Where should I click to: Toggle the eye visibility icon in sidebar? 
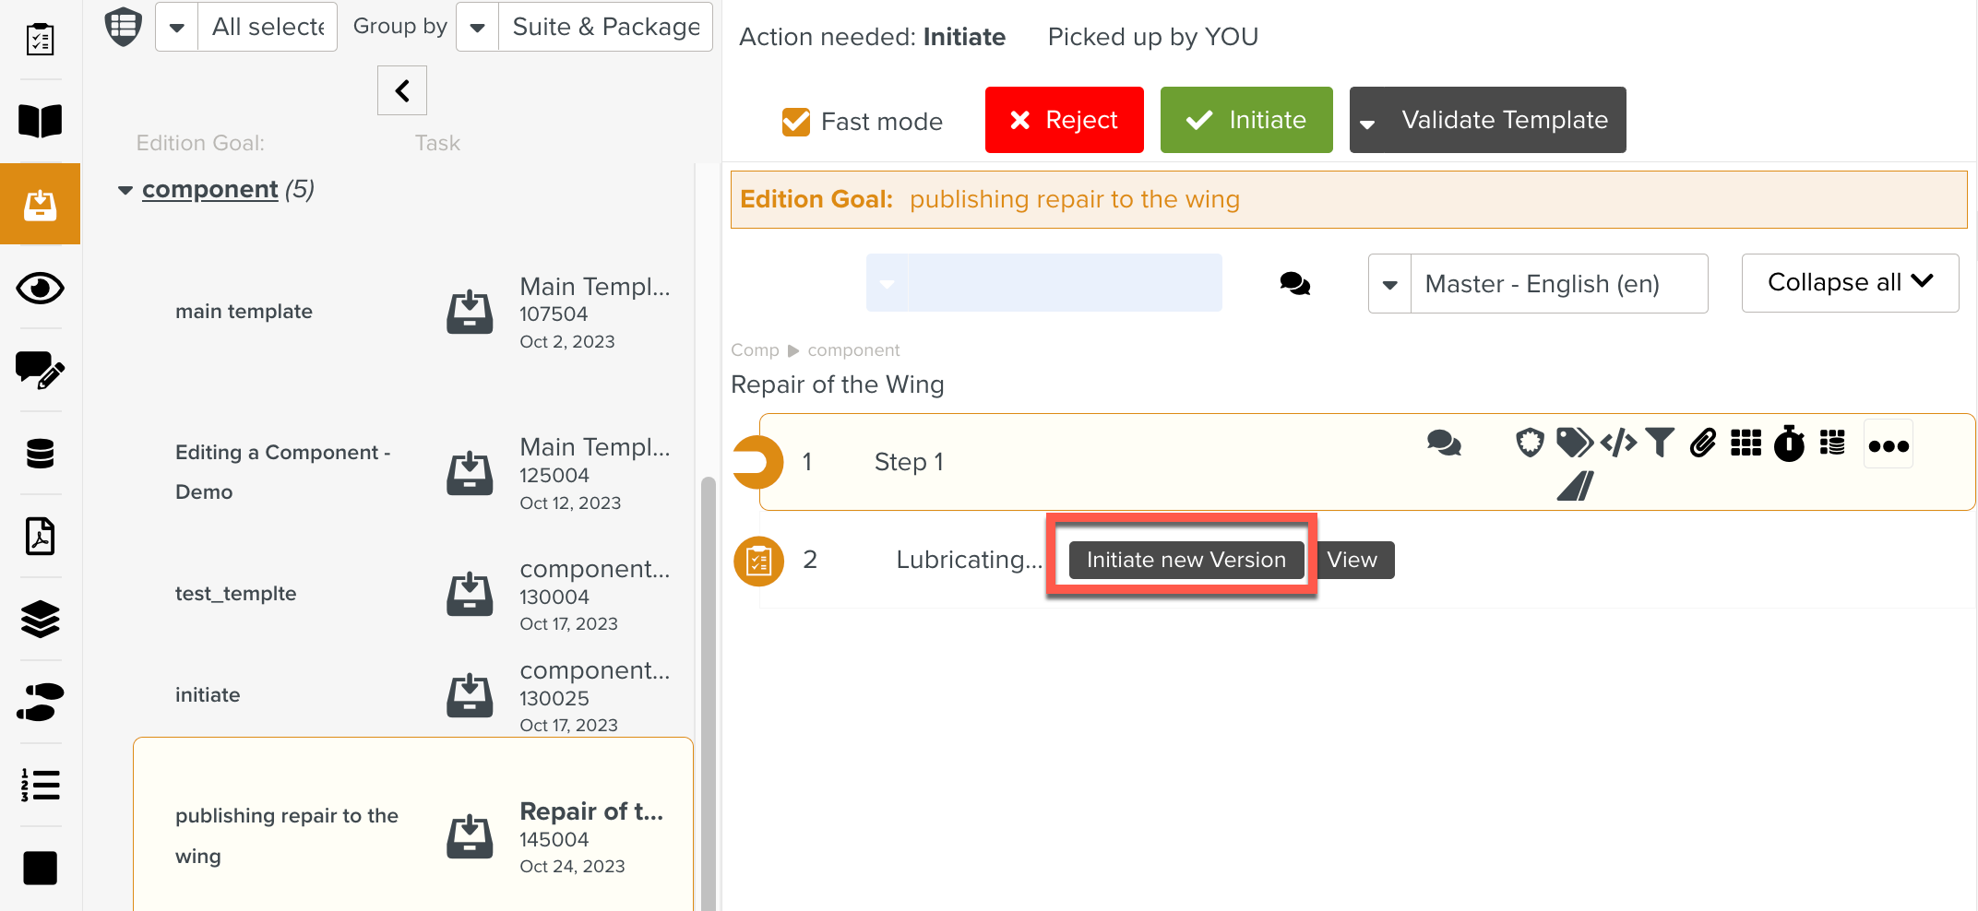click(x=40, y=289)
